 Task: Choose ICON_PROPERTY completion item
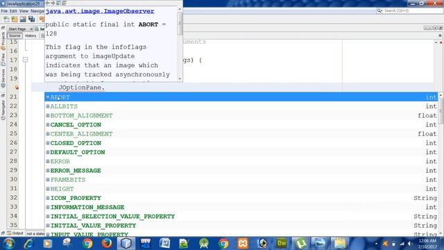241,198
